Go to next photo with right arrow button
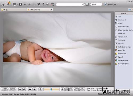 35,89
